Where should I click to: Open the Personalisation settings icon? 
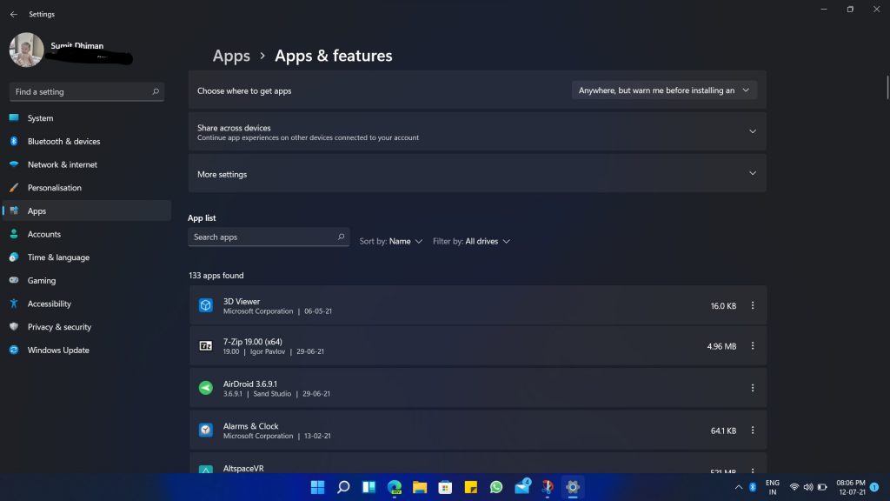point(15,187)
